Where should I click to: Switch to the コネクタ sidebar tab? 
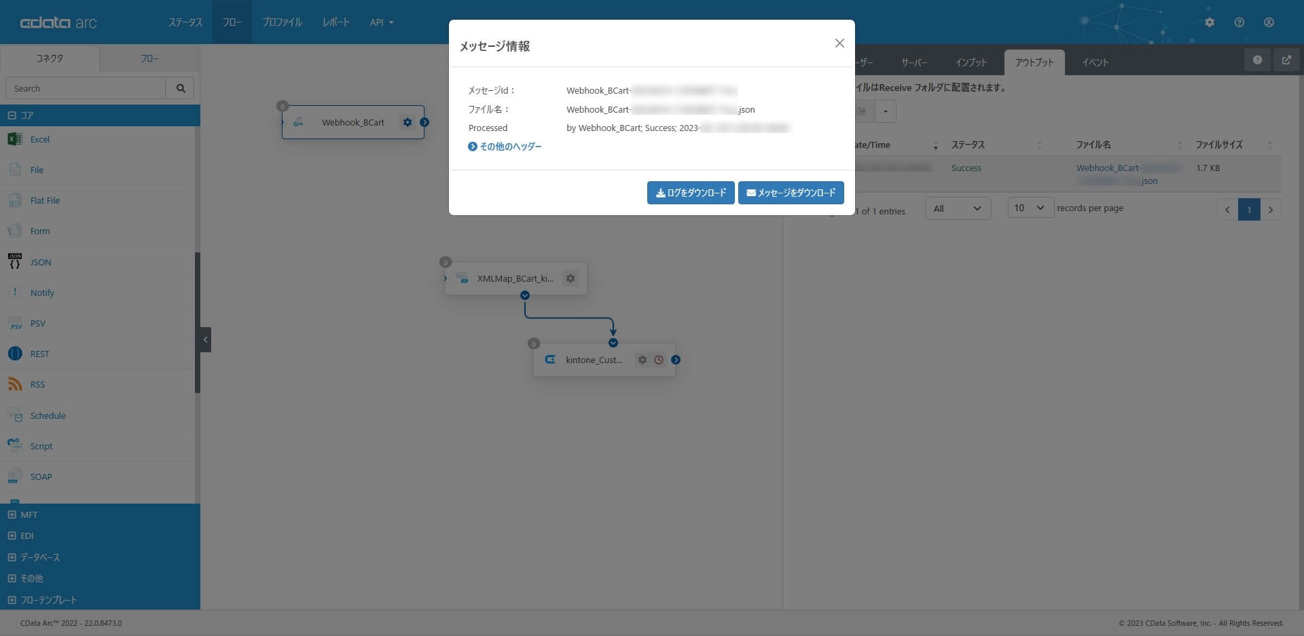tap(50, 58)
